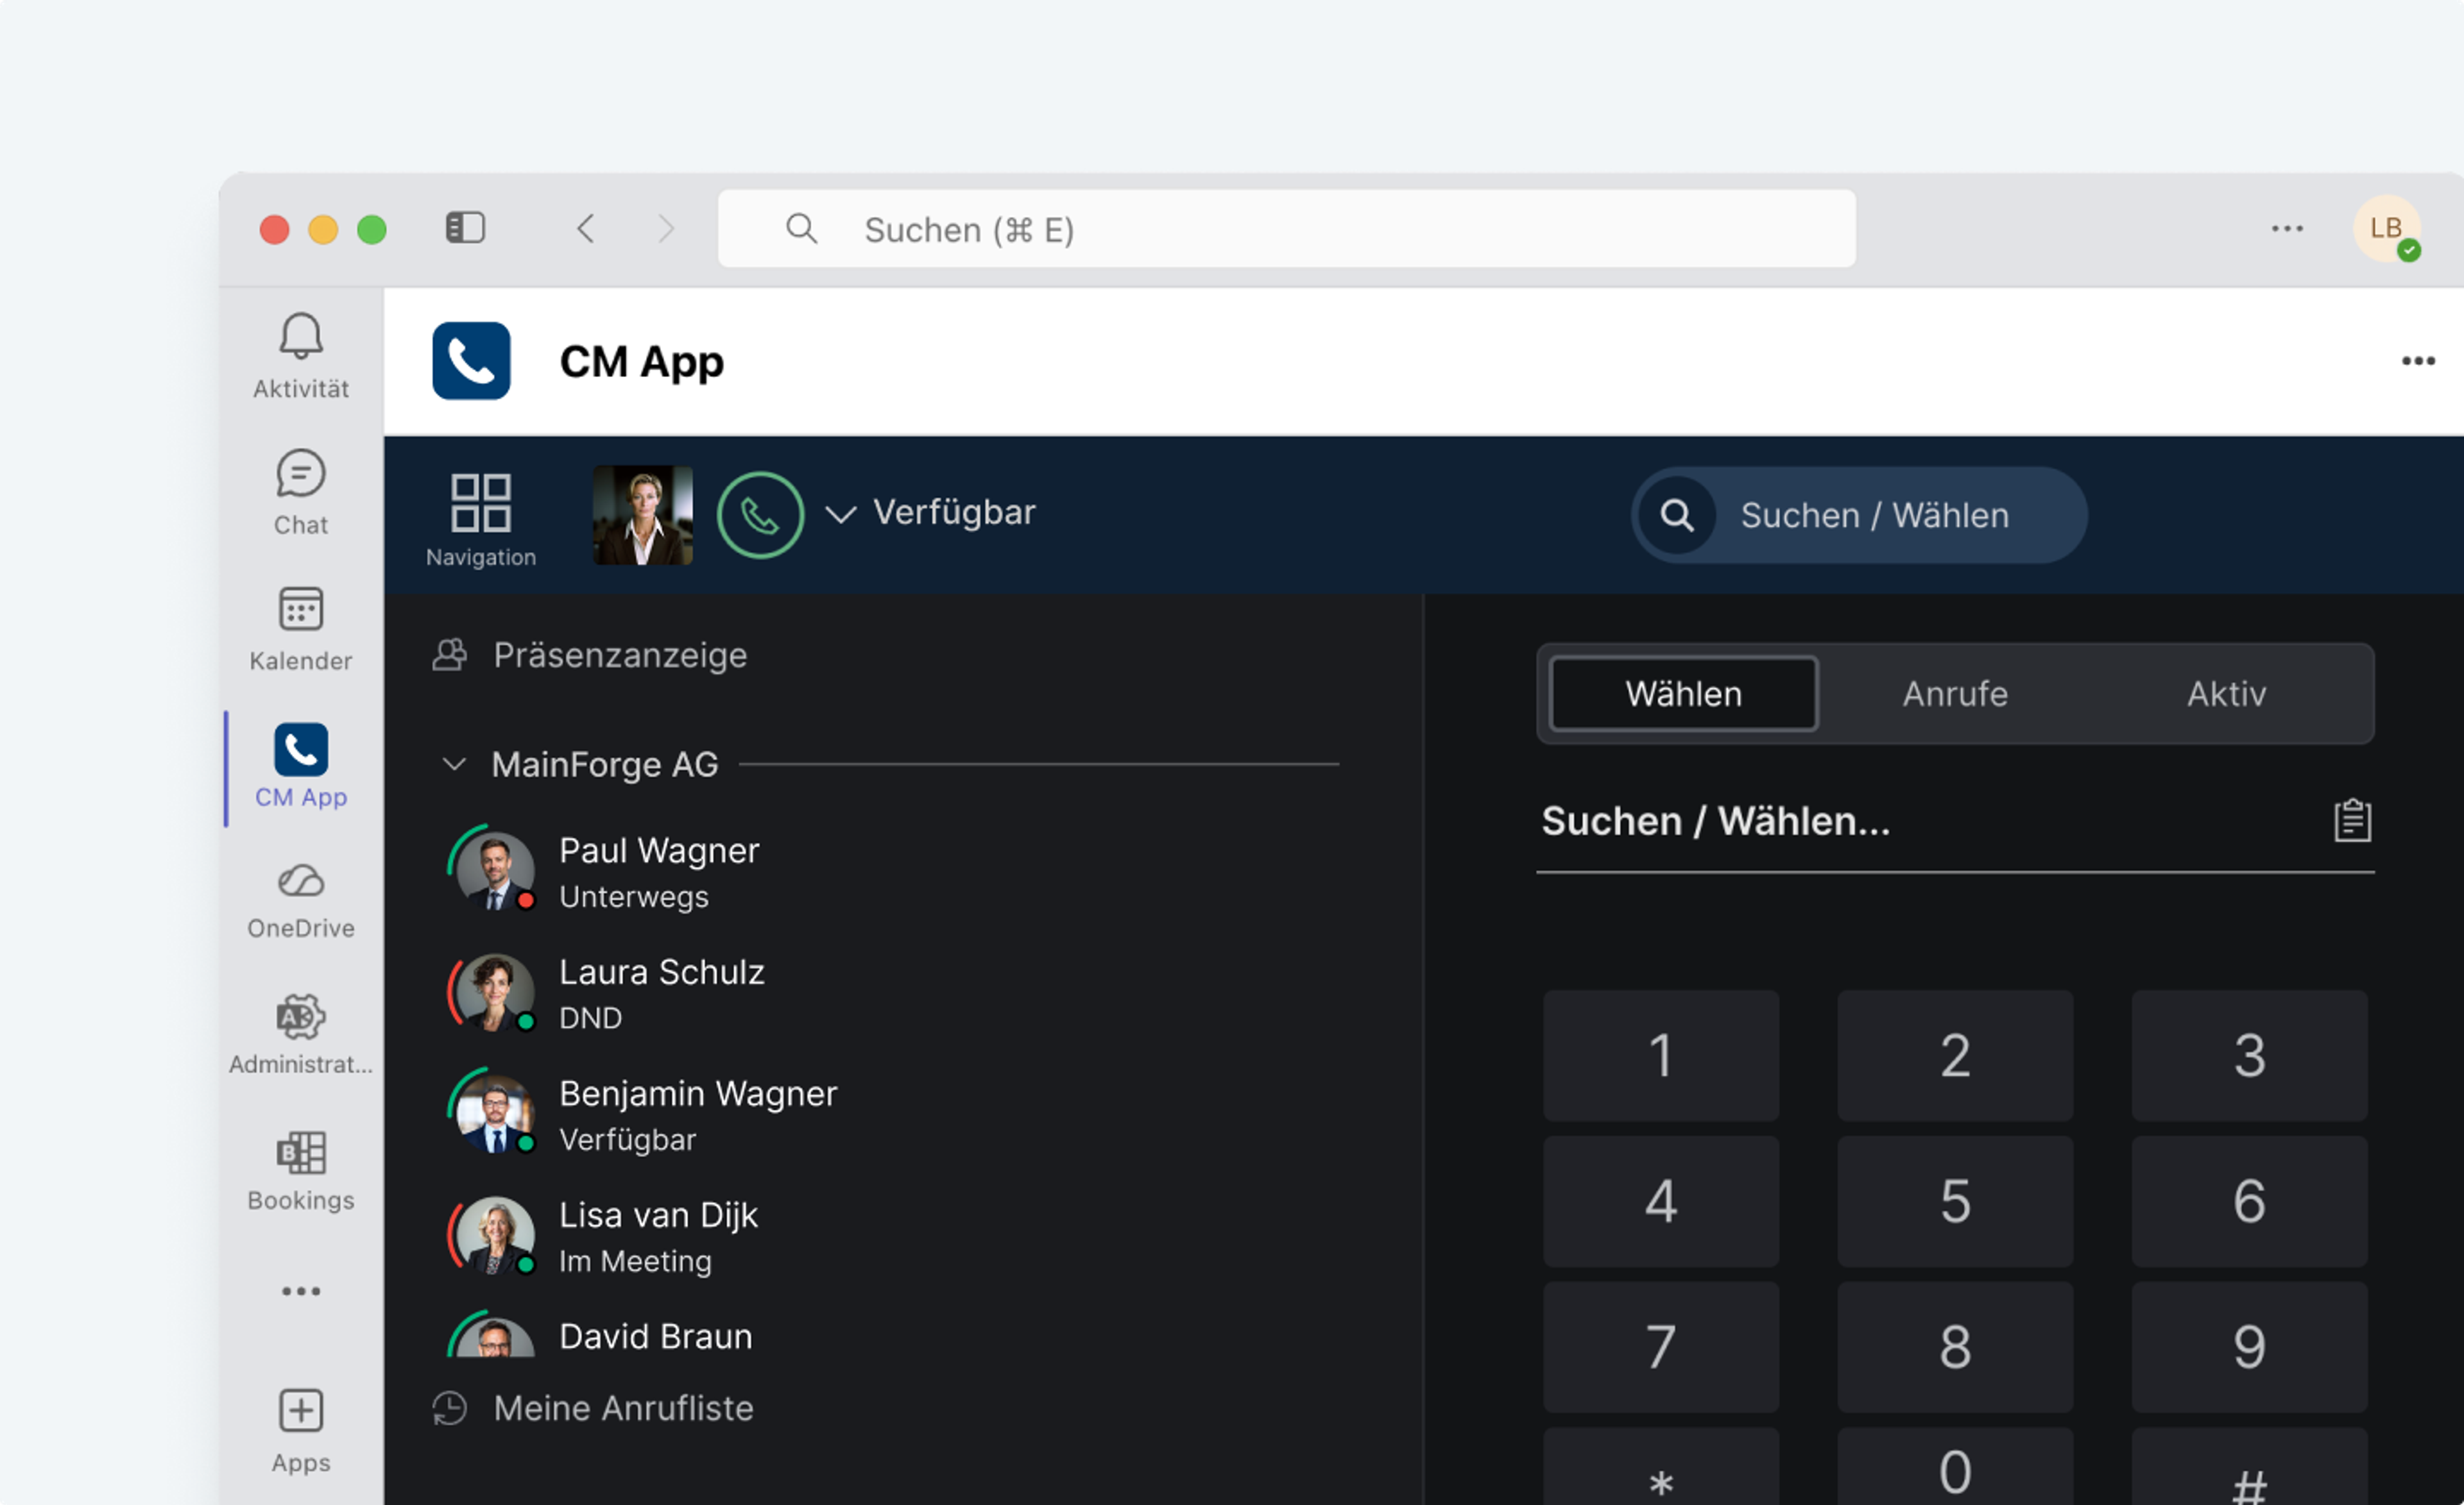Click the clipboard paste icon in dialer
Image resolution: width=2464 pixels, height=1505 pixels.
coord(2352,820)
